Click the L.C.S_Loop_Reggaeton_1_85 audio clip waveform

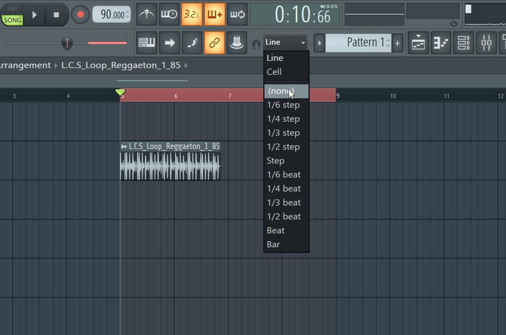(x=170, y=166)
